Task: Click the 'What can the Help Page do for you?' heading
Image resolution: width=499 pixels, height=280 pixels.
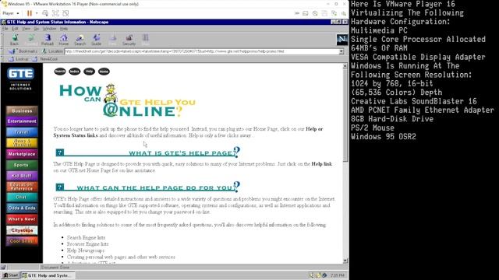Action: click(148, 187)
